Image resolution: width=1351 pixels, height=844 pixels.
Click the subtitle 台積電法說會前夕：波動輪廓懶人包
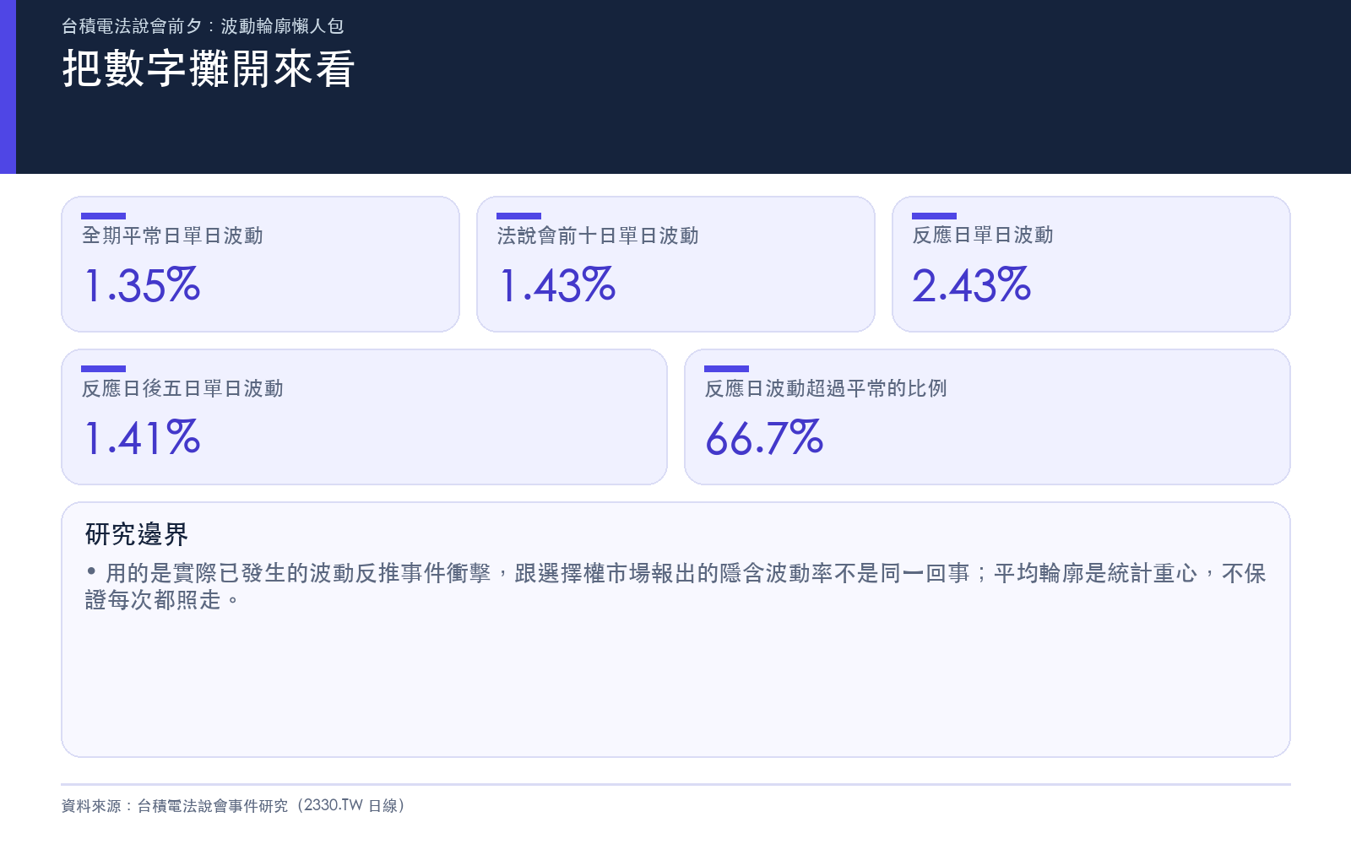click(203, 26)
